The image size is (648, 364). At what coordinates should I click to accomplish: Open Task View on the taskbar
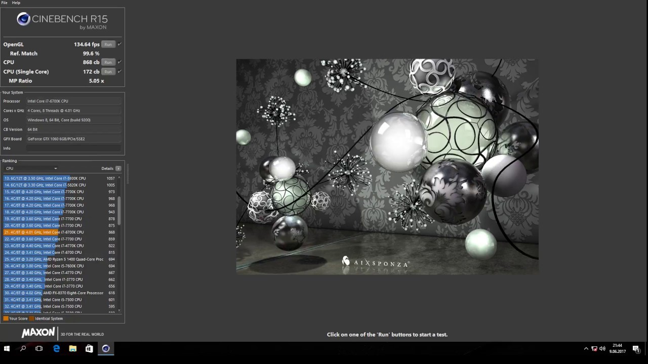39,348
